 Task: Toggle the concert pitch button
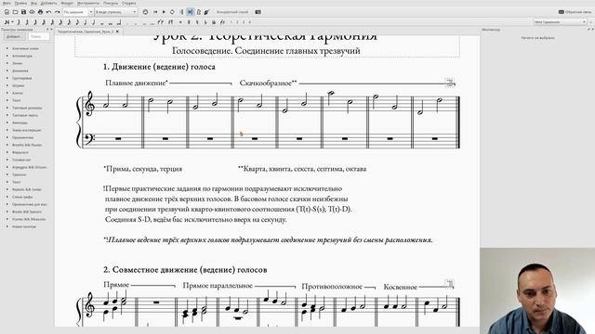pos(232,12)
